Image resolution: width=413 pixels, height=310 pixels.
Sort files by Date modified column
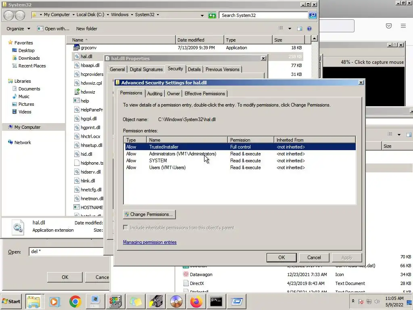(x=200, y=40)
